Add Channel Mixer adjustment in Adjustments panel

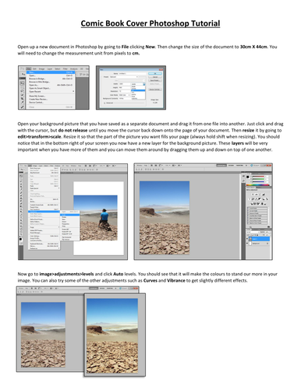click(267, 199)
